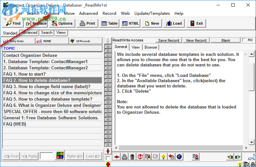256x167 pixels.
Task: Click the TOPIC column header
Action: pos(52,48)
